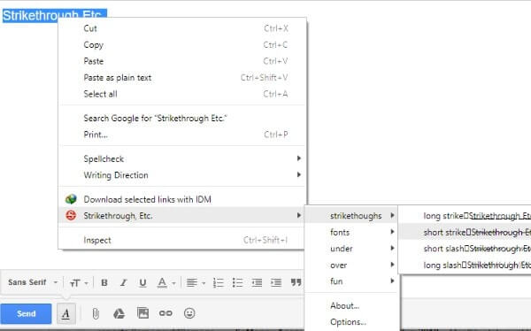Choose Select all
Image resolution: width=531 pixels, height=331 pixels.
point(182,94)
